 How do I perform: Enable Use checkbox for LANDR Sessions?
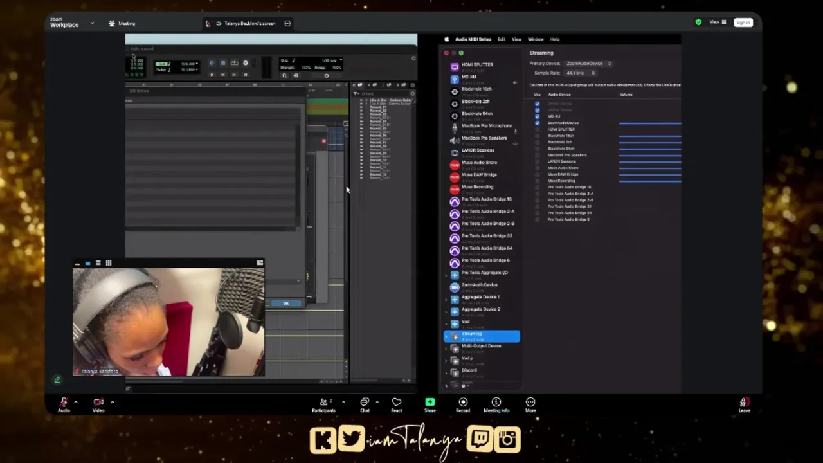538,161
